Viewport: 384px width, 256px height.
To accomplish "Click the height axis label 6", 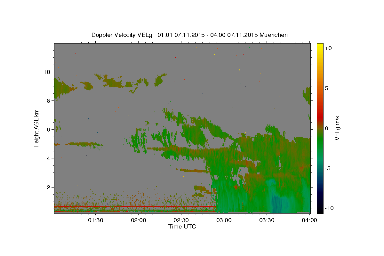I will pos(48,130).
